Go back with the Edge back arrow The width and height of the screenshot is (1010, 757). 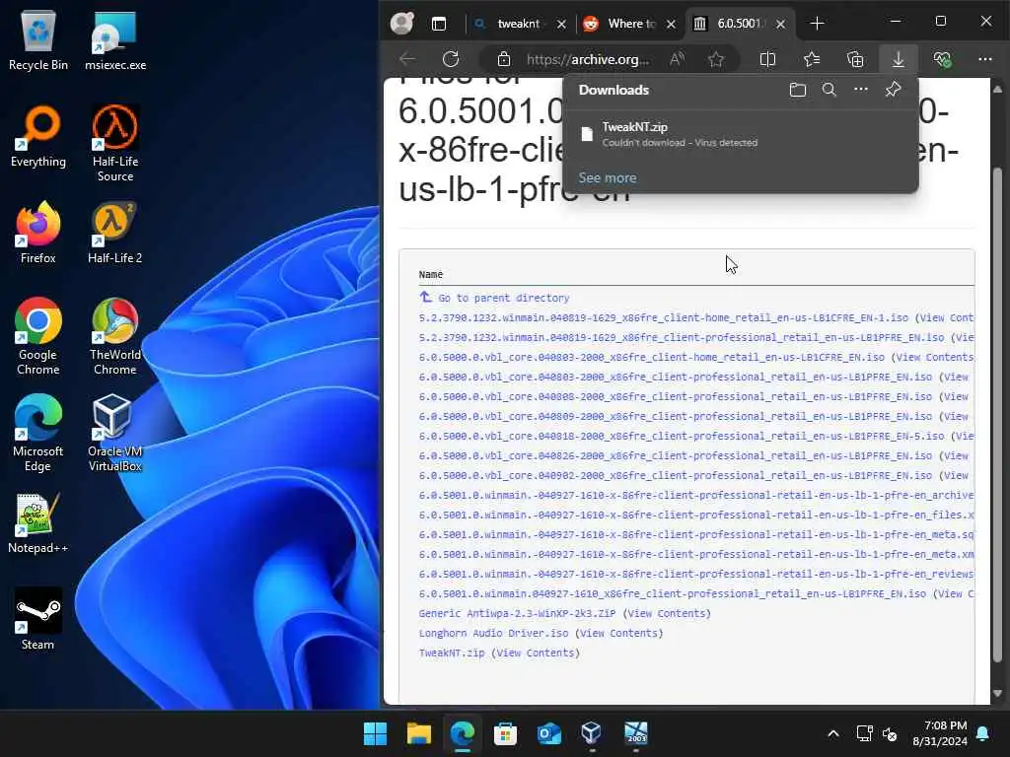(x=407, y=59)
